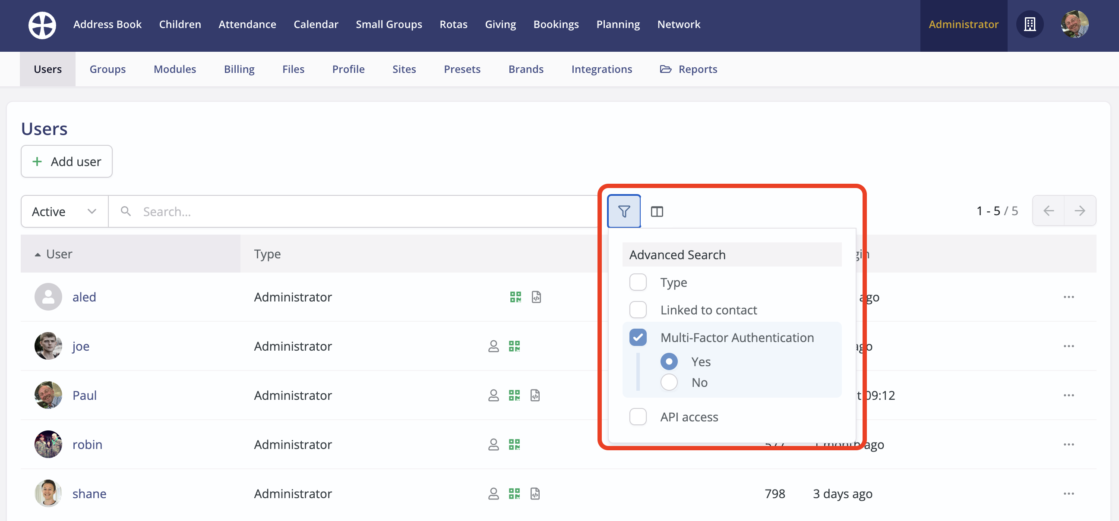Open robin's user profile link
Image resolution: width=1119 pixels, height=521 pixels.
click(x=87, y=444)
